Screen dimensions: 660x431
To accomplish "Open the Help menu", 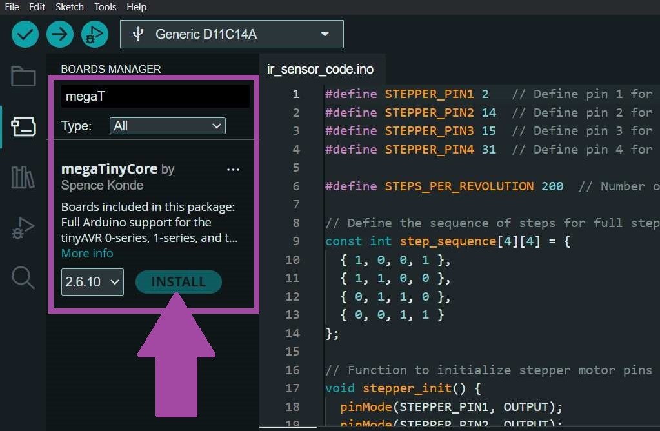I will (x=136, y=7).
